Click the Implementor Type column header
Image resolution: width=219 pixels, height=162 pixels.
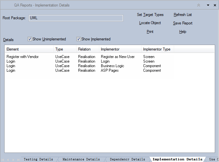pos(157,49)
